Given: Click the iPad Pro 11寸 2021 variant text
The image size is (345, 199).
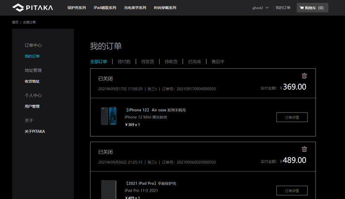Looking at the screenshot, I should 141,191.
